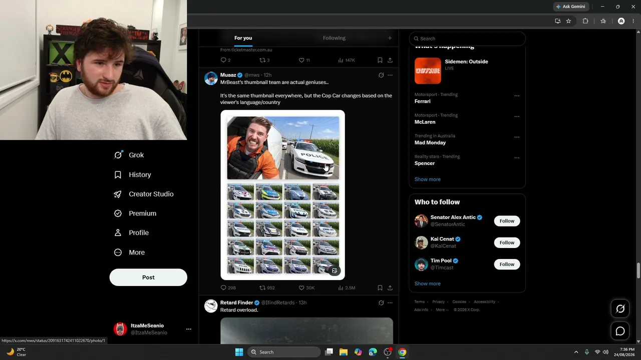Open more options on the Muaaz tweet
Viewport: 641px width, 360px height.
pos(390,75)
